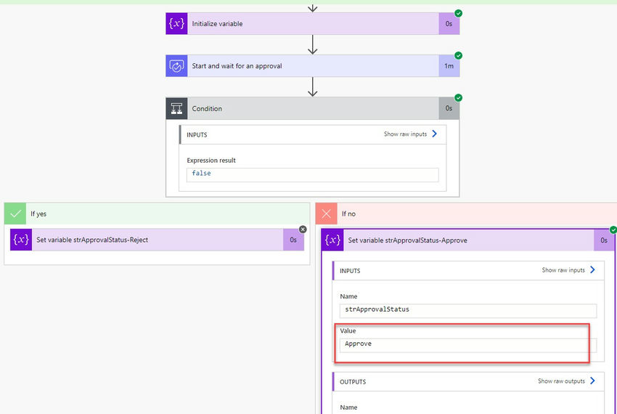Click the variable icon of Set variable strApprovalStatus-Approve
Viewport: 617px width, 414px height.
pos(332,240)
